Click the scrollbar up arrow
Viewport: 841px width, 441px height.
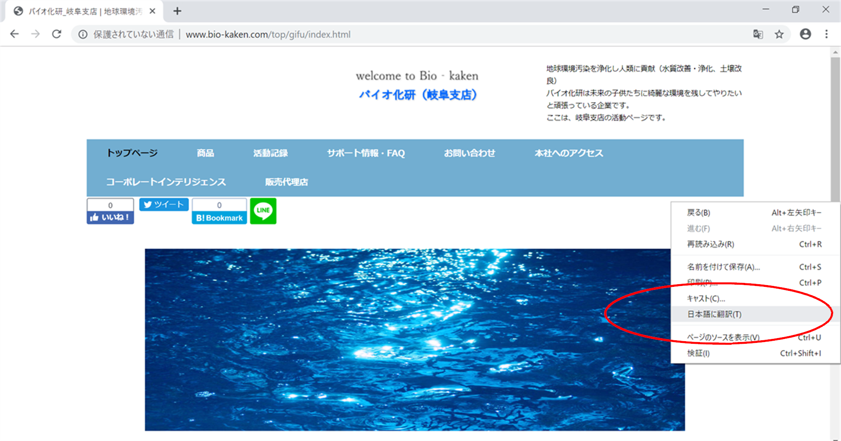pyautogui.click(x=835, y=52)
